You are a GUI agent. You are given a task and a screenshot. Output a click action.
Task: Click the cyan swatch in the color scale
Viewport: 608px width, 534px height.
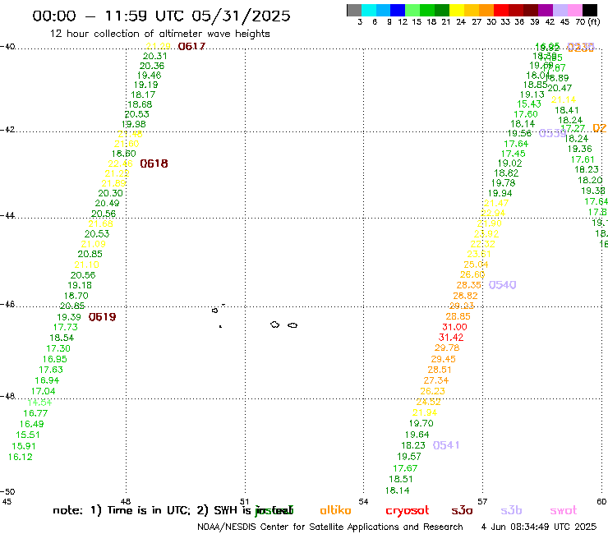coord(369,10)
